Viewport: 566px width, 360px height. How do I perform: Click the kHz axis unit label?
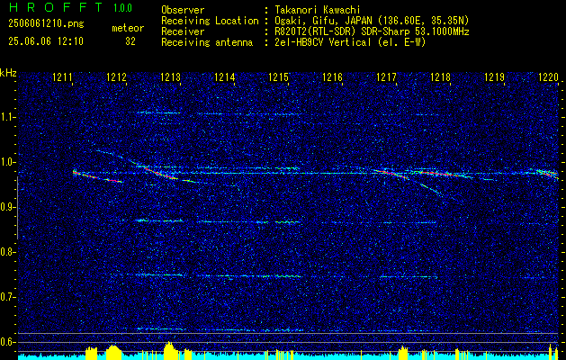pyautogui.click(x=8, y=73)
